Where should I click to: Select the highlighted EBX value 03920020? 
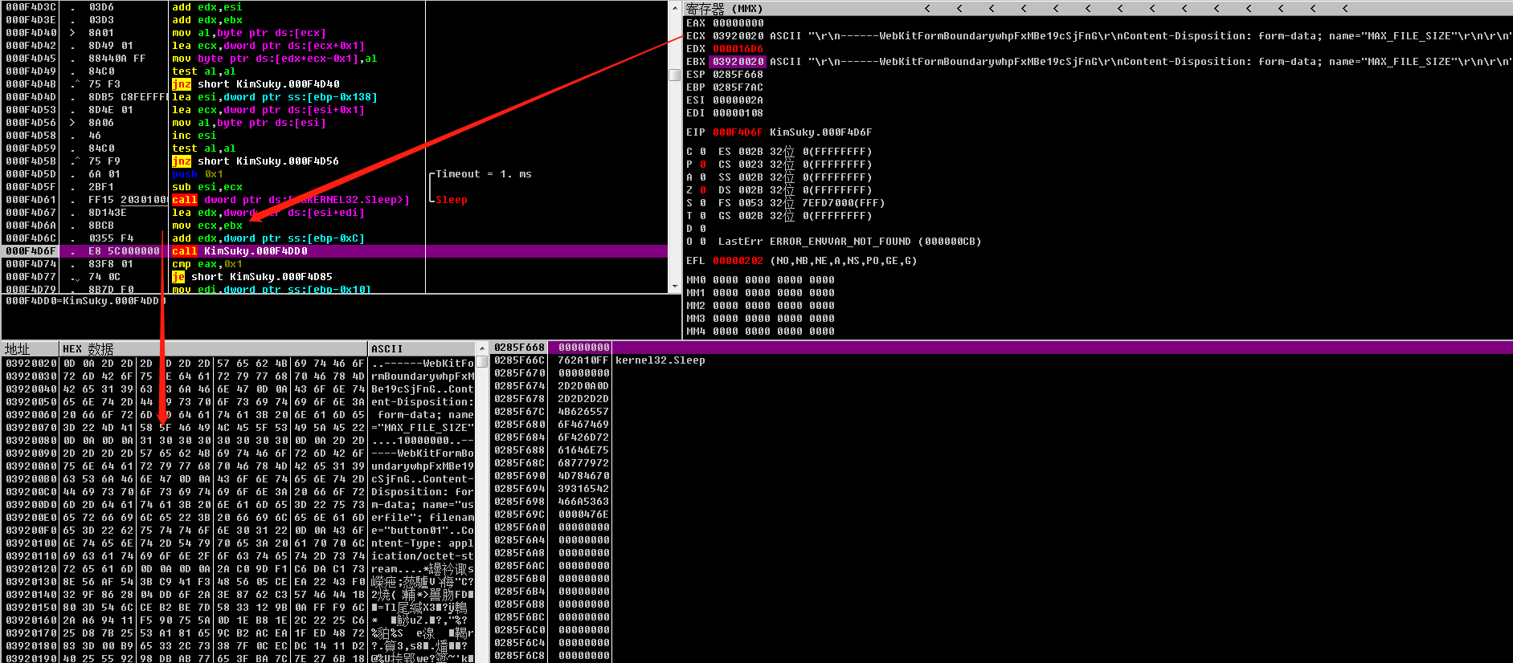click(738, 62)
